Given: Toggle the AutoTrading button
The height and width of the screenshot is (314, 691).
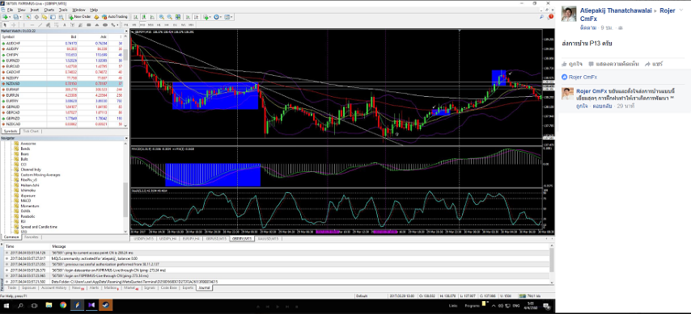Looking at the screenshot, I should pos(115,17).
